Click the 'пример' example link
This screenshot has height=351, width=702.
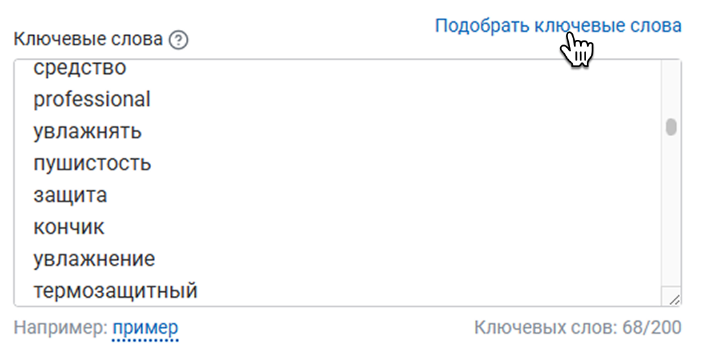pos(145,328)
